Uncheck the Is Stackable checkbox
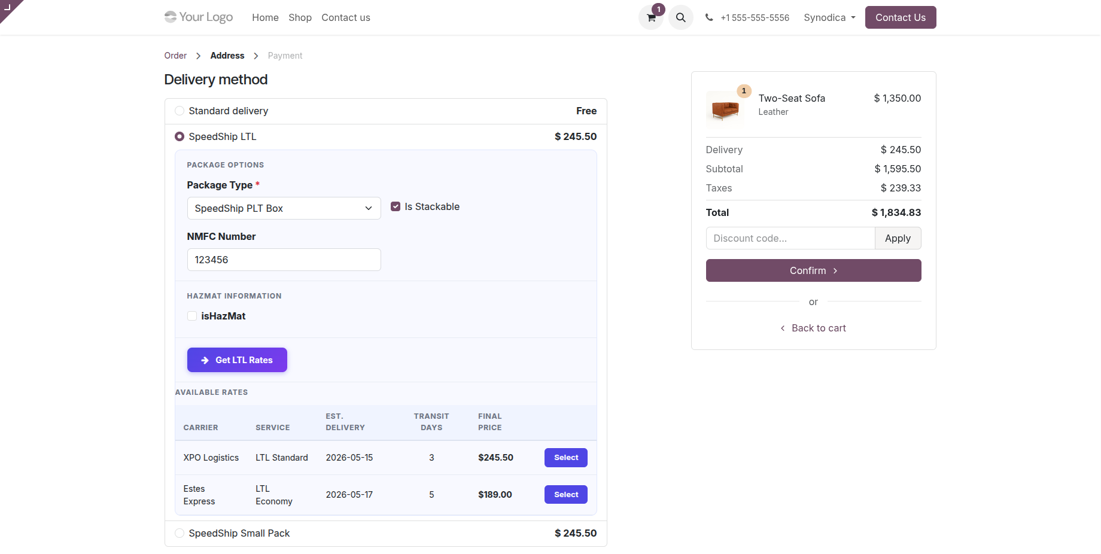Screen dimensions: 1101x554 396,207
